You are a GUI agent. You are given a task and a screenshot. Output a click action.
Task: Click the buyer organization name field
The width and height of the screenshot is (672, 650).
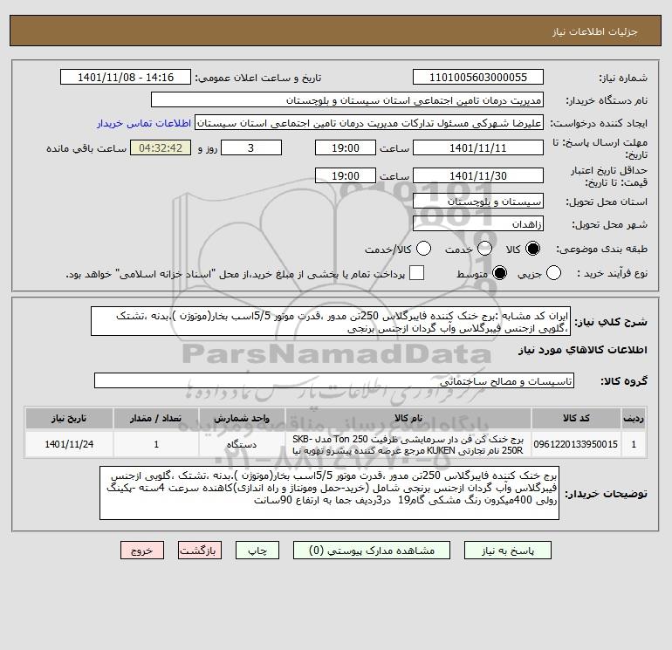coord(347,99)
